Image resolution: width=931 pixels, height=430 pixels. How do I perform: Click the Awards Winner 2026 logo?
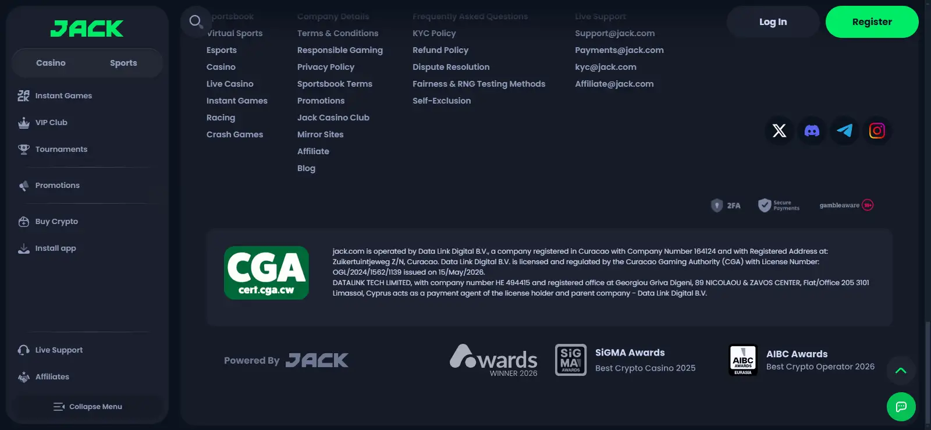click(493, 360)
